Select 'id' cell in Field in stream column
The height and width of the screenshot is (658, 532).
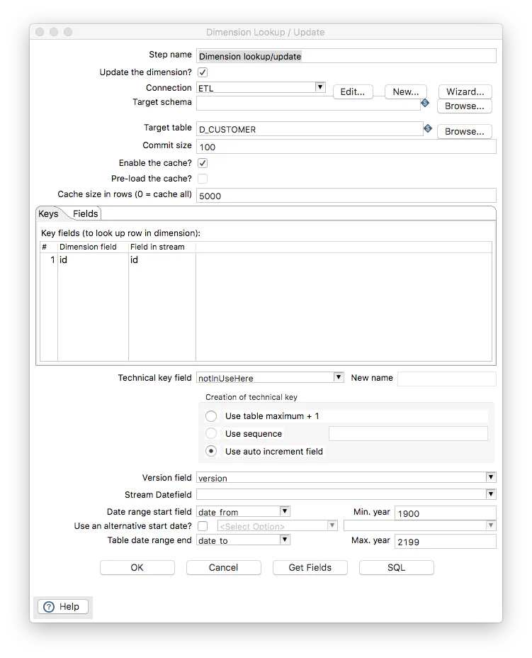click(162, 260)
